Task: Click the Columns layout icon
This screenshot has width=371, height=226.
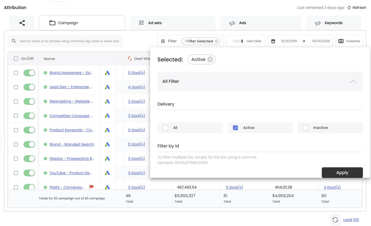Action: [x=341, y=41]
